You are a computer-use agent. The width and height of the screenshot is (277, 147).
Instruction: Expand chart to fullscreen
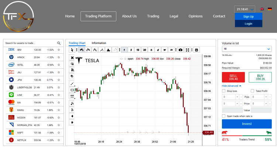click(187, 50)
